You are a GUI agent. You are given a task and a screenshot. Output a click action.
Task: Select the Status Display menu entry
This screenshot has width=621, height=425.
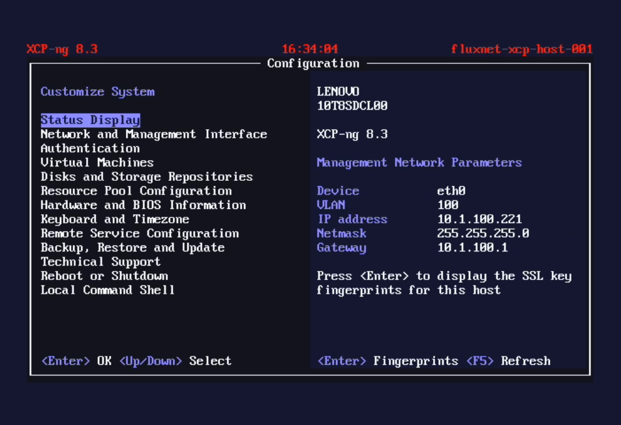coord(90,120)
